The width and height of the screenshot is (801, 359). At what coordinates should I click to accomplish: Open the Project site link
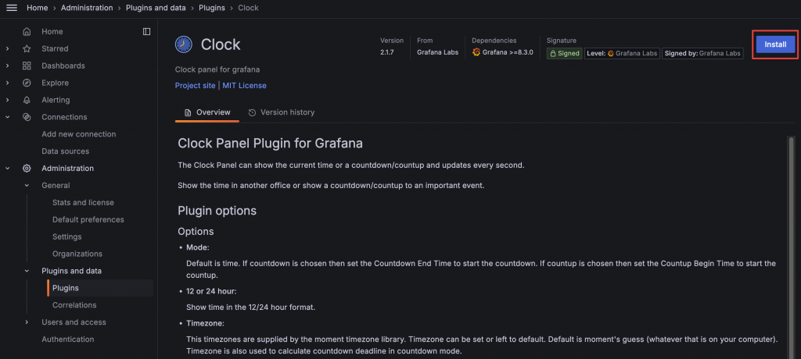click(195, 85)
